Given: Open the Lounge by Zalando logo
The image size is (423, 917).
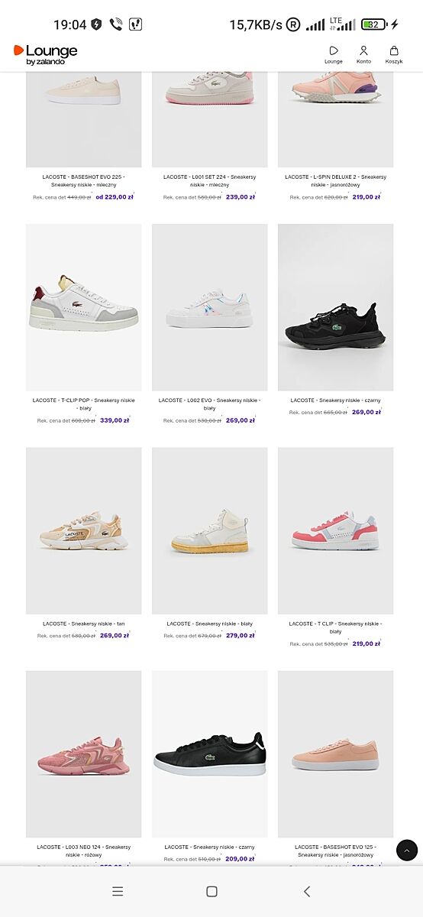Looking at the screenshot, I should 45,53.
